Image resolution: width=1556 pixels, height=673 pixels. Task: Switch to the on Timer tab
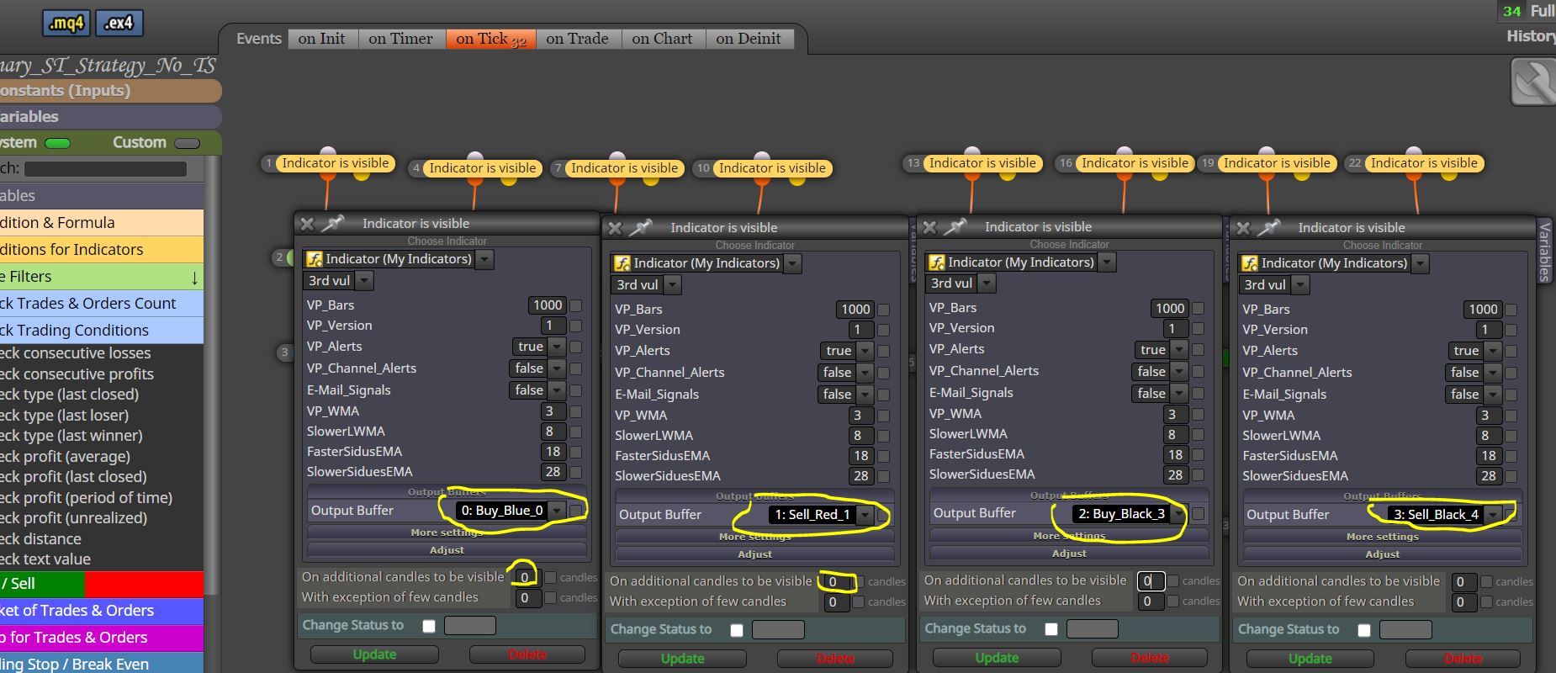tap(401, 39)
